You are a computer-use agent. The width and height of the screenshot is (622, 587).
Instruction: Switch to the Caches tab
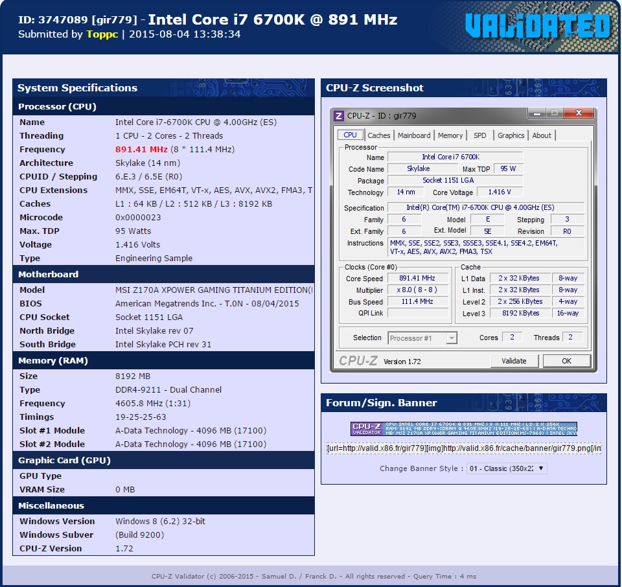378,135
